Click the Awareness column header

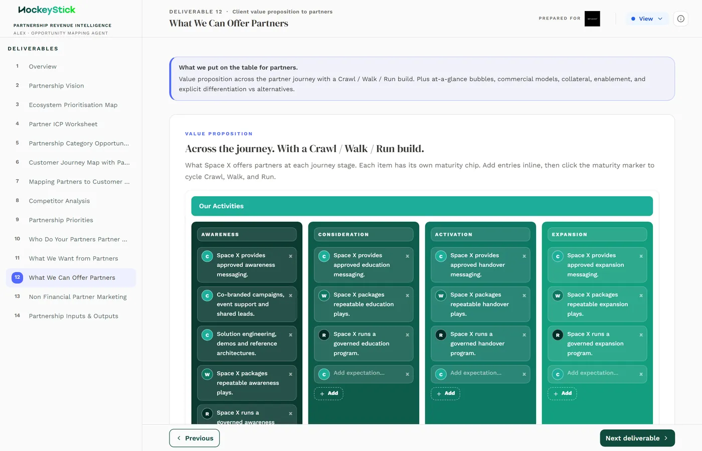coord(247,234)
